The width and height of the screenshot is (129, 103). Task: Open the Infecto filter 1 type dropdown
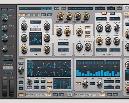101,19
